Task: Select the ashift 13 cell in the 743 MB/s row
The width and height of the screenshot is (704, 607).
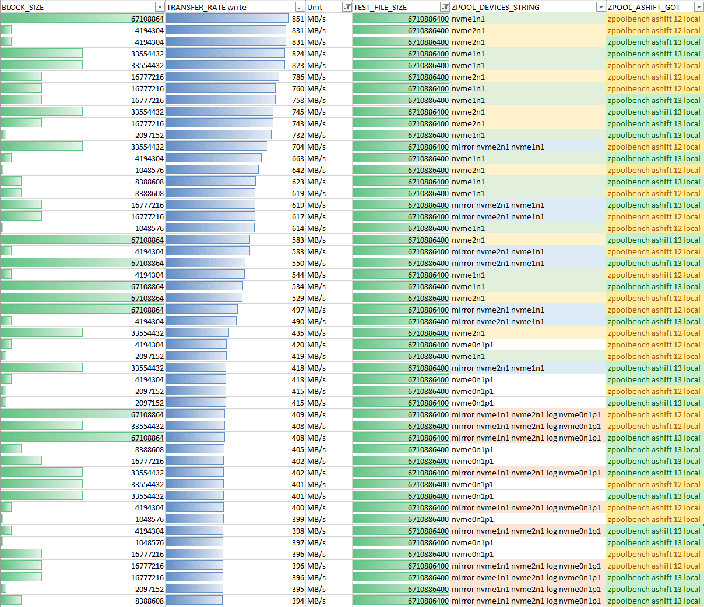Action: coord(655,123)
